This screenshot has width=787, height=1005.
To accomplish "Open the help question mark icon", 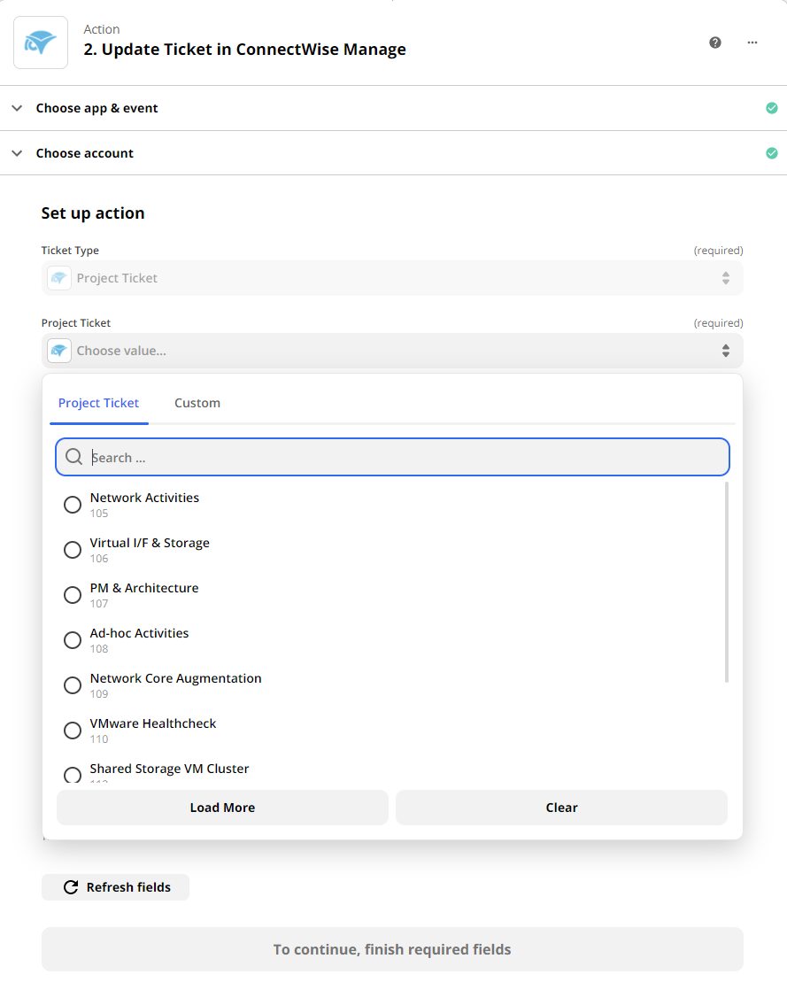I will tap(715, 43).
